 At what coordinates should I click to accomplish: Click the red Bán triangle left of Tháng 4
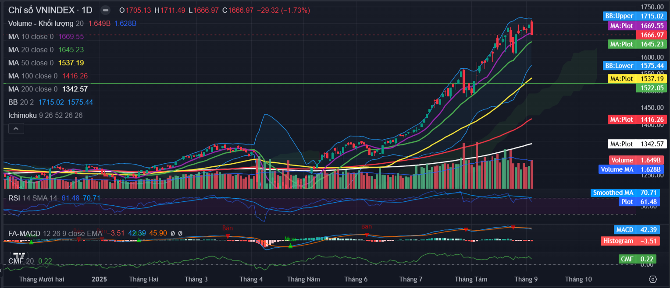coord(228,236)
